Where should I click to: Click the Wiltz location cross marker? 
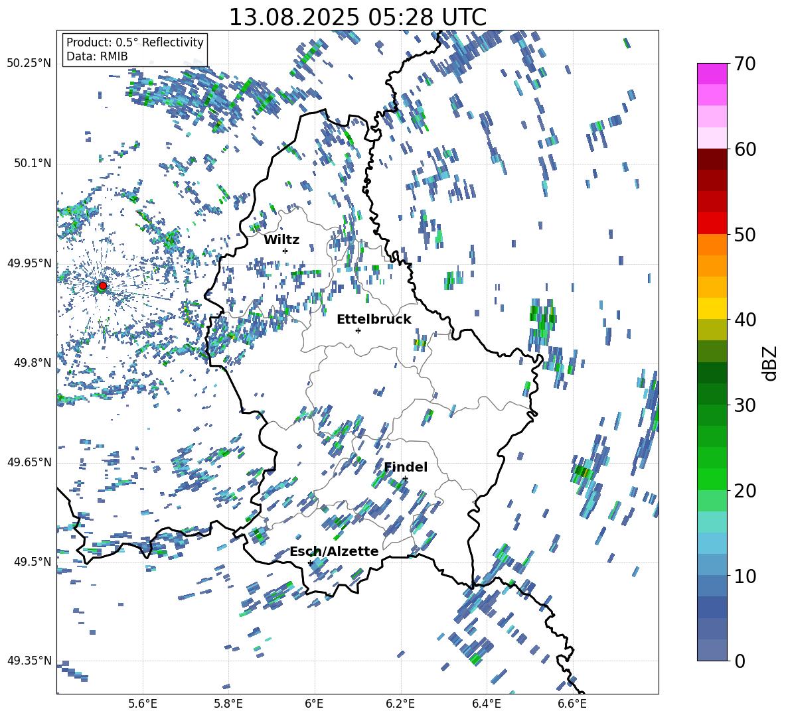[285, 251]
